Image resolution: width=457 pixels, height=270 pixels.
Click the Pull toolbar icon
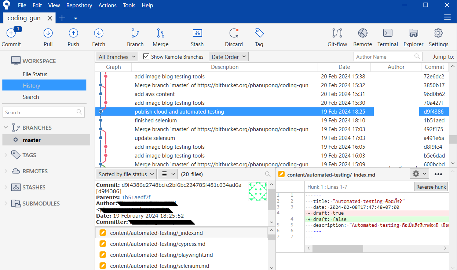point(48,37)
